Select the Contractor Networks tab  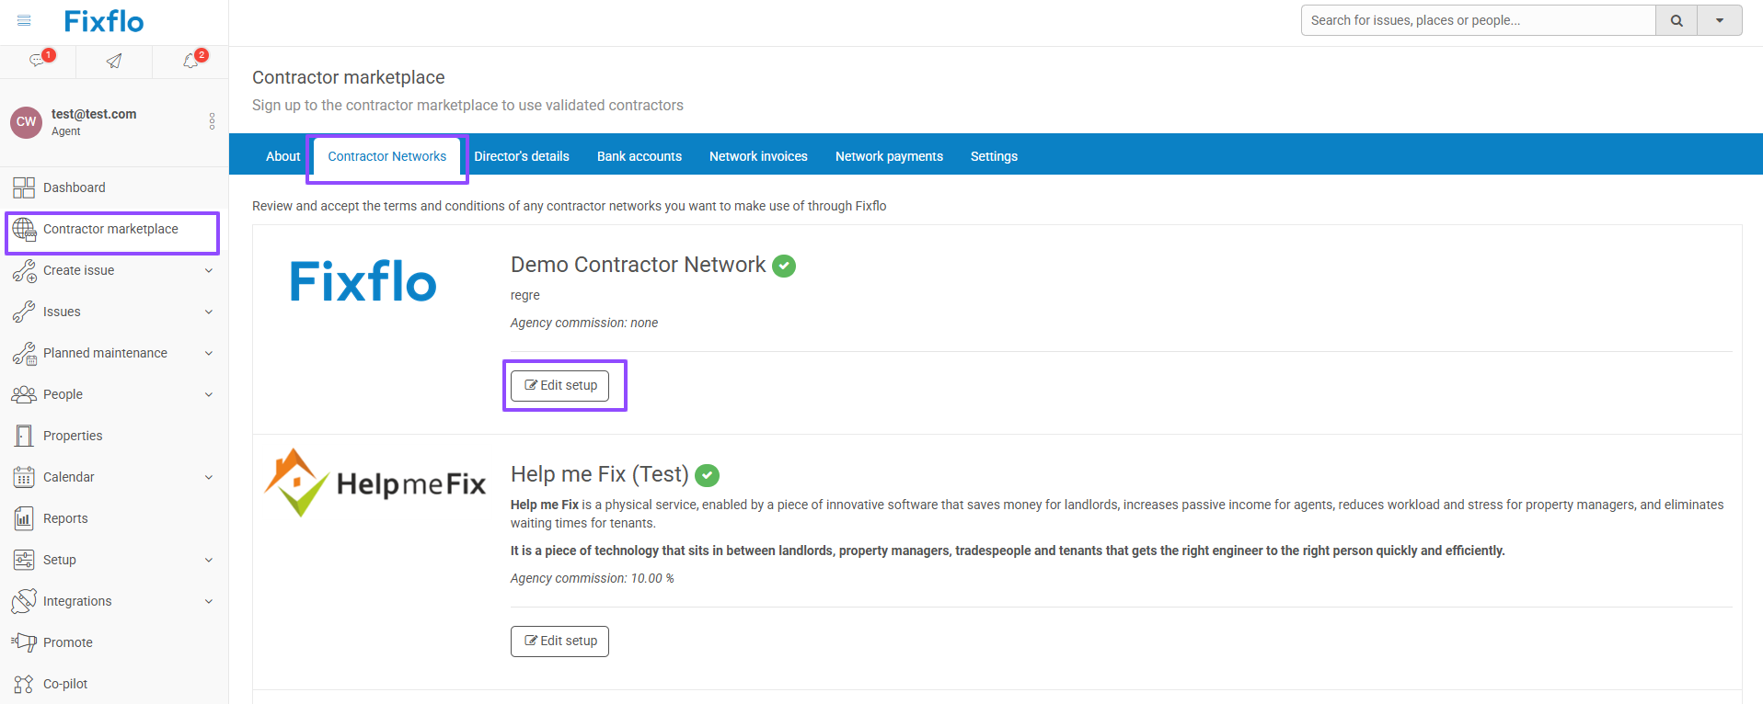click(x=386, y=156)
